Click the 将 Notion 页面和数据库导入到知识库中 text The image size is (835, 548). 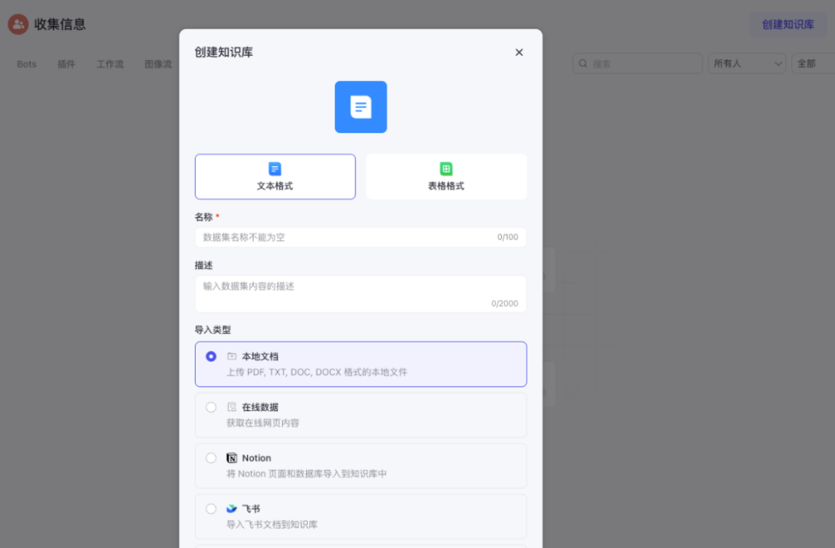[307, 474]
